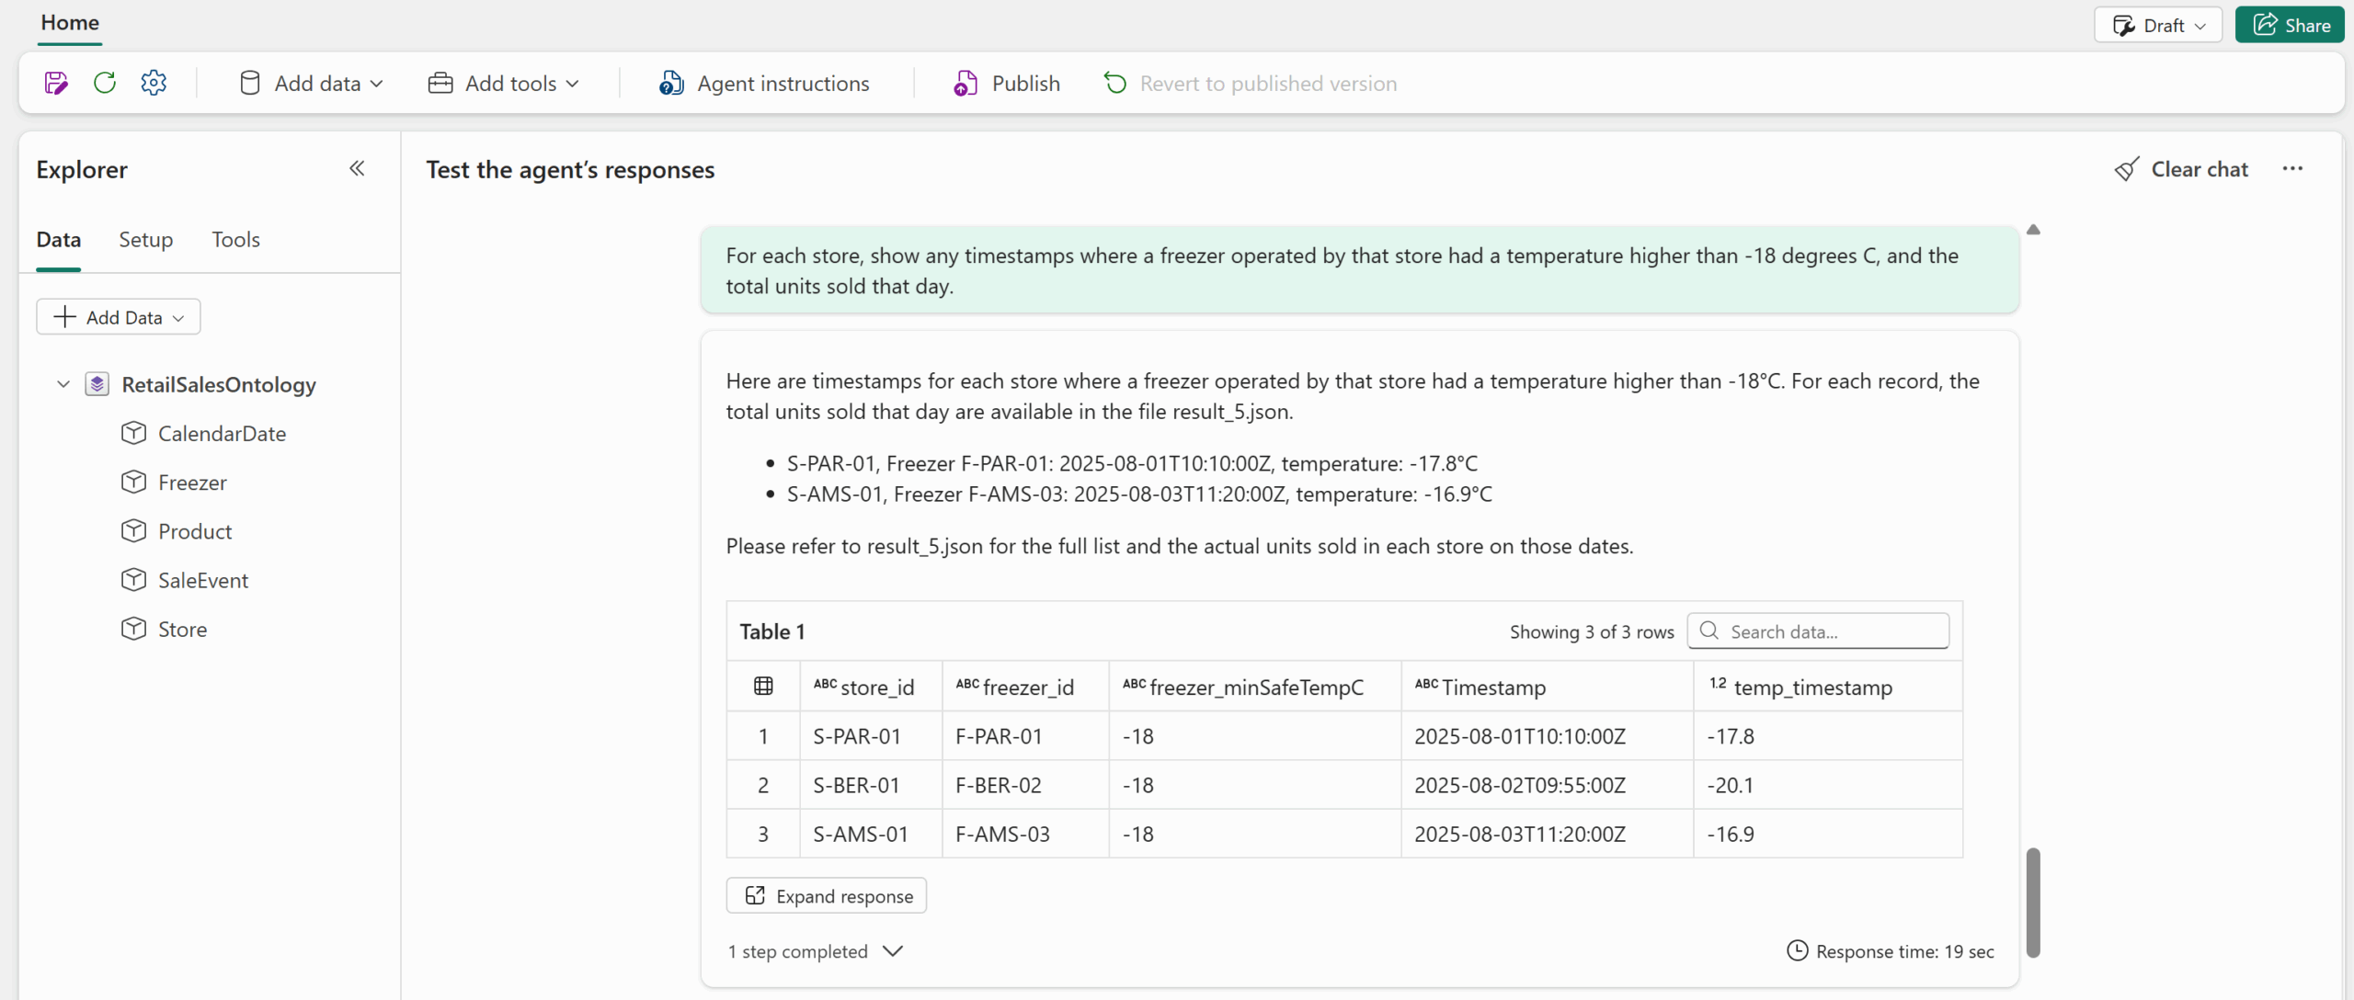Click the chat vertical scrollbar thumb

click(2033, 902)
